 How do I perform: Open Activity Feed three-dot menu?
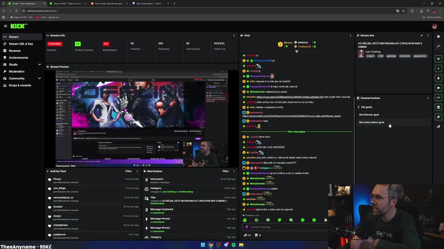pos(137,171)
